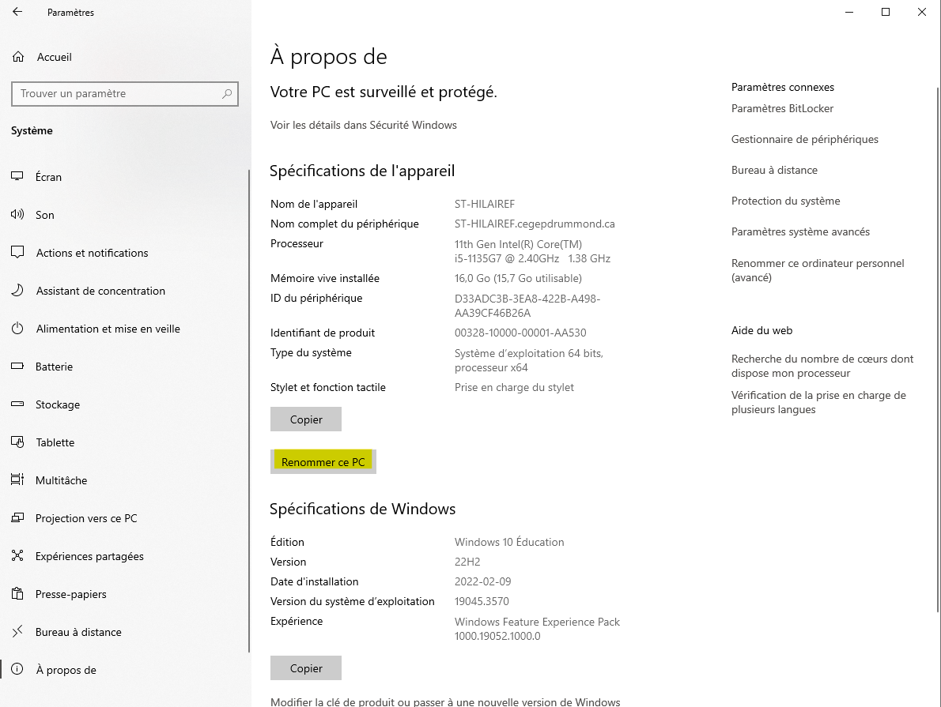Select Tablette in the sidebar
Screen dimensions: 941x707
click(55, 442)
